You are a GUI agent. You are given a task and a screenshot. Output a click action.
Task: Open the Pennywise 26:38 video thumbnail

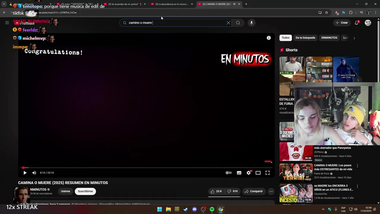(296, 151)
